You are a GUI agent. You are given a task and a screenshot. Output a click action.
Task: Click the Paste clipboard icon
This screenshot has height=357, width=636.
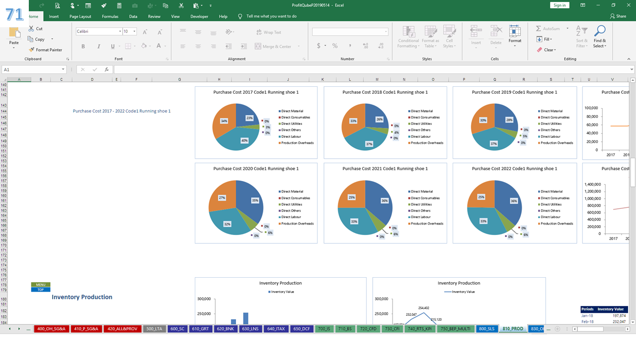click(x=14, y=33)
